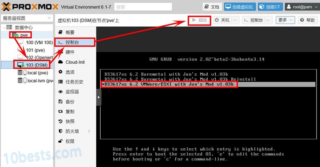This screenshot has width=320, height=167.
Task: Click the gear icon beside 选项
Action: pyautogui.click(x=61, y=72)
